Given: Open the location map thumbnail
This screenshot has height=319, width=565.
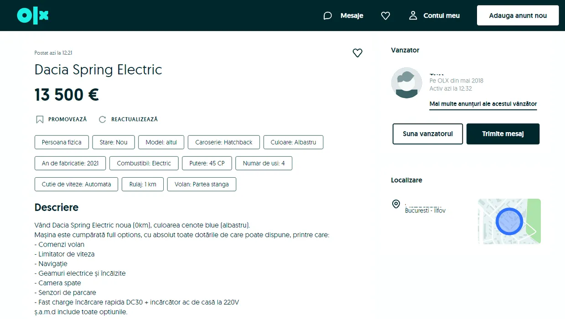Looking at the screenshot, I should [509, 221].
